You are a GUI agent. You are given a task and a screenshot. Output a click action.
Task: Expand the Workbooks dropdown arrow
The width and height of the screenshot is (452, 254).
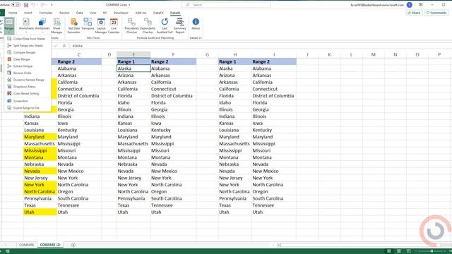click(42, 32)
